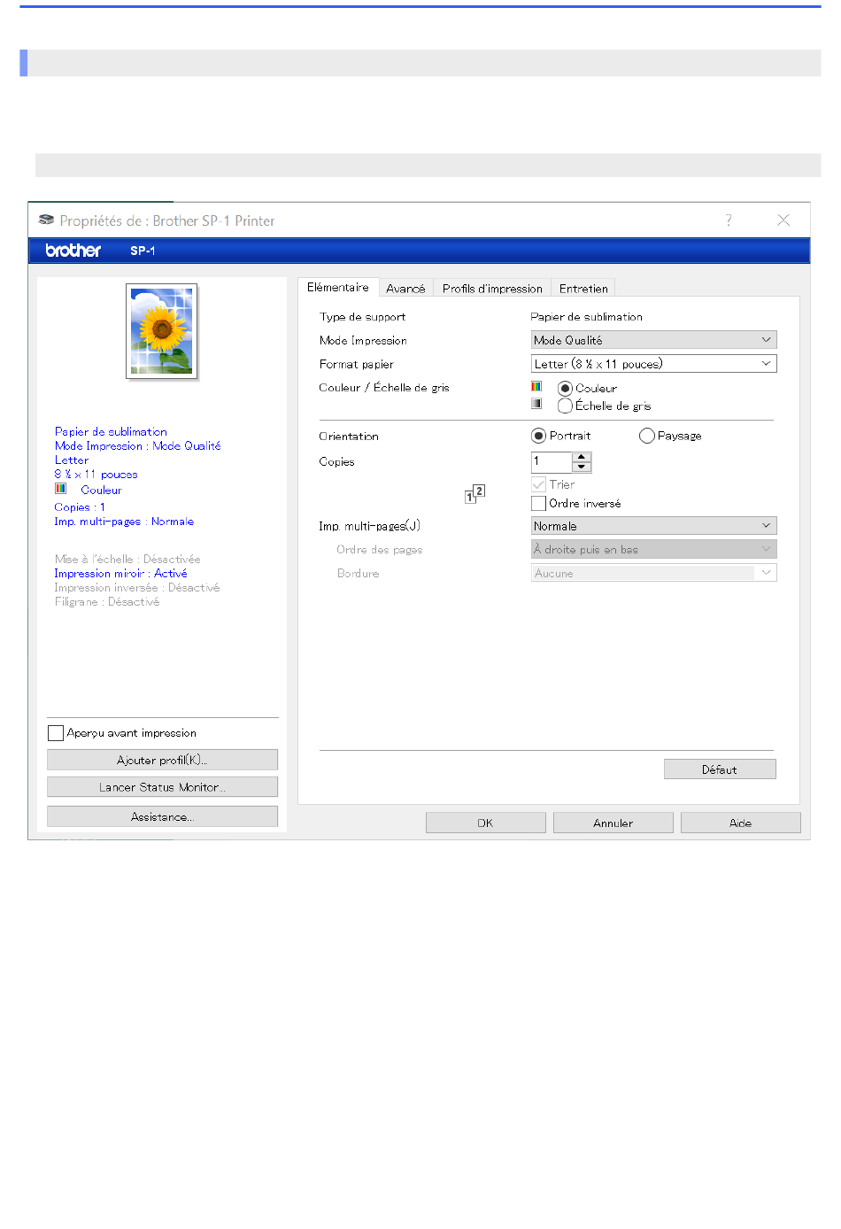Click '8 ½ x 11 pouces' summary text

click(96, 475)
